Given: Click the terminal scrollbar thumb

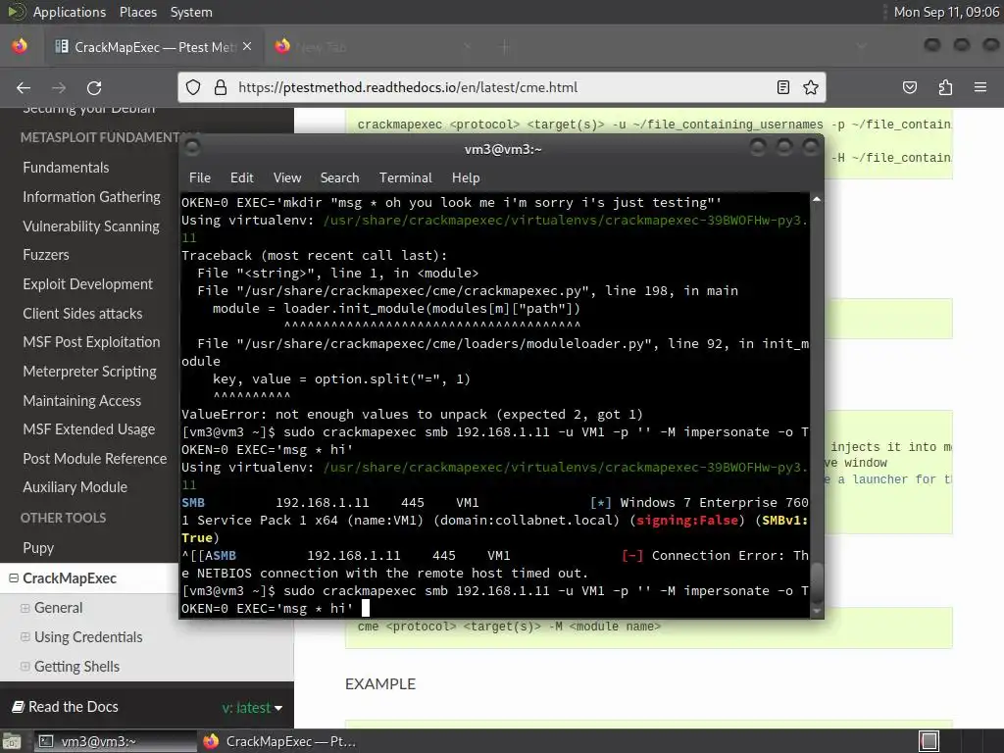Looking at the screenshot, I should pos(817,582).
